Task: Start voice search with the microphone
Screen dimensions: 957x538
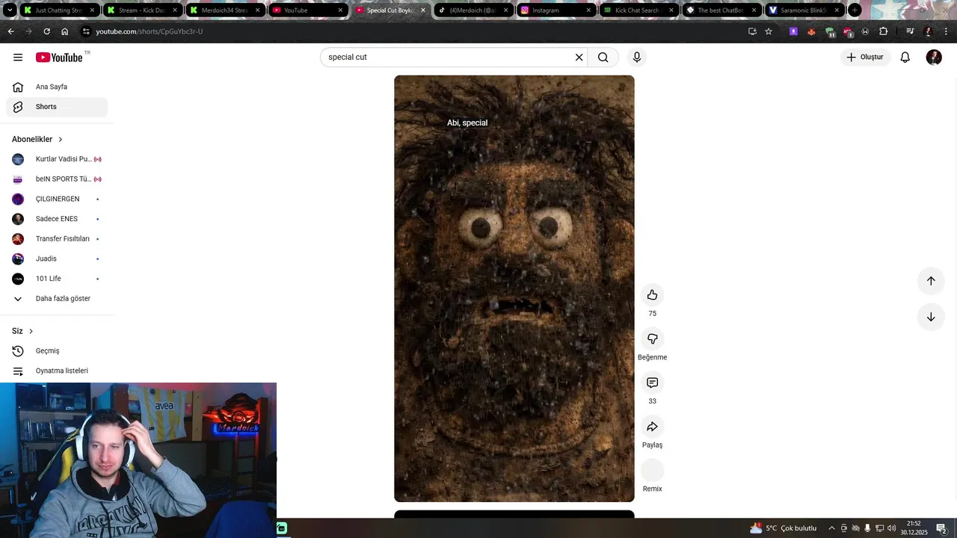Action: (637, 58)
